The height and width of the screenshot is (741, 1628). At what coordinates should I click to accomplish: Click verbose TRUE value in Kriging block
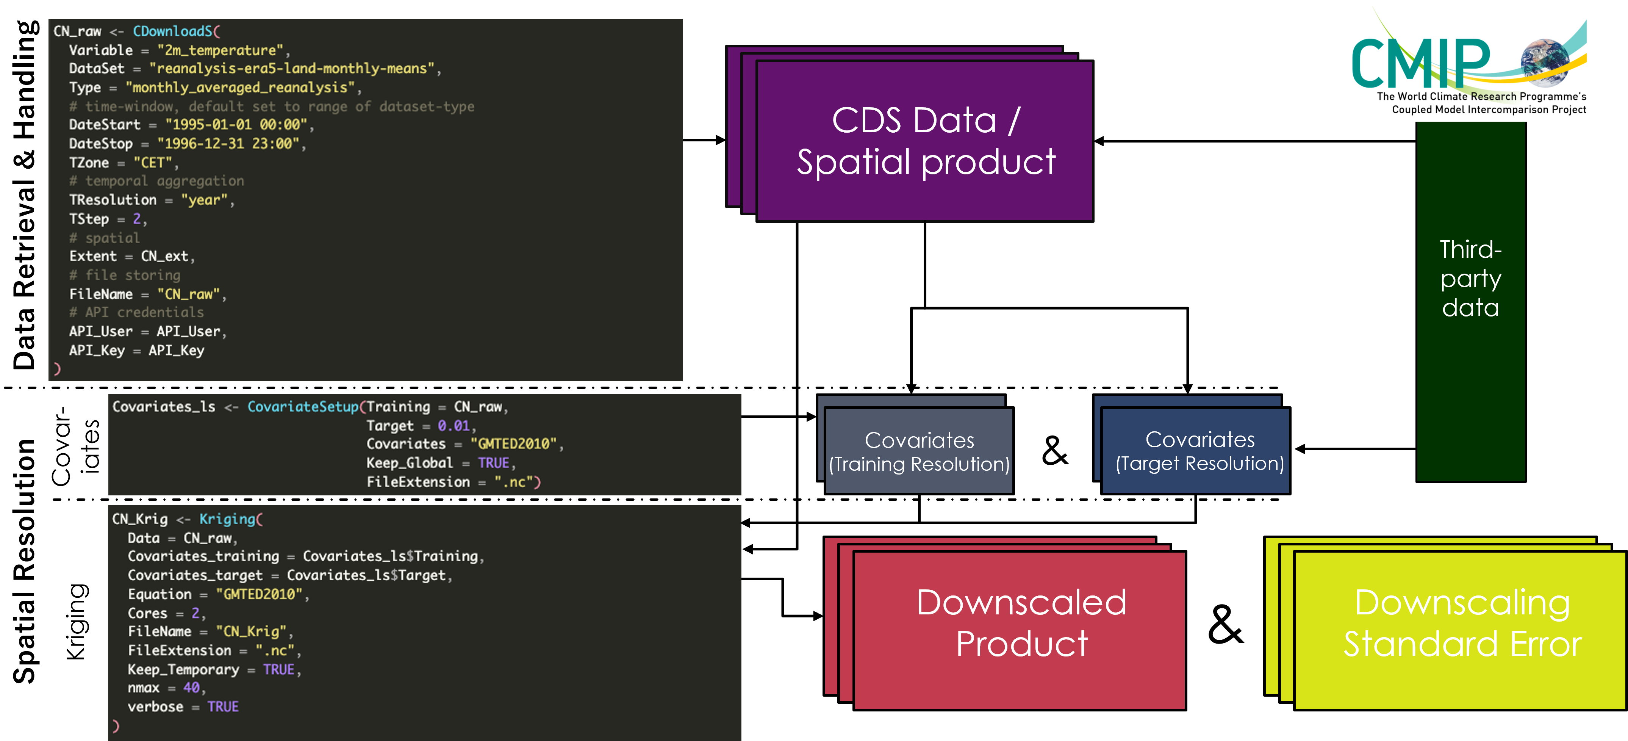(x=222, y=706)
